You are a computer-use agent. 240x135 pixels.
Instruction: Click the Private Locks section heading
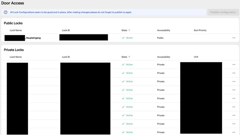point(14,50)
